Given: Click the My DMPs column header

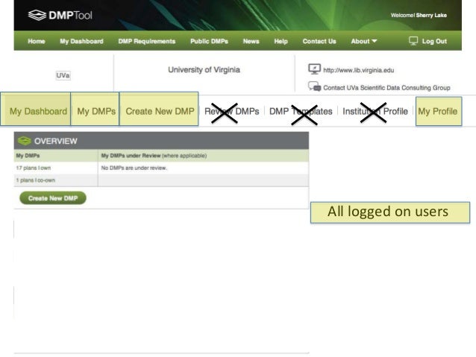Looking at the screenshot, I should click(28, 156).
